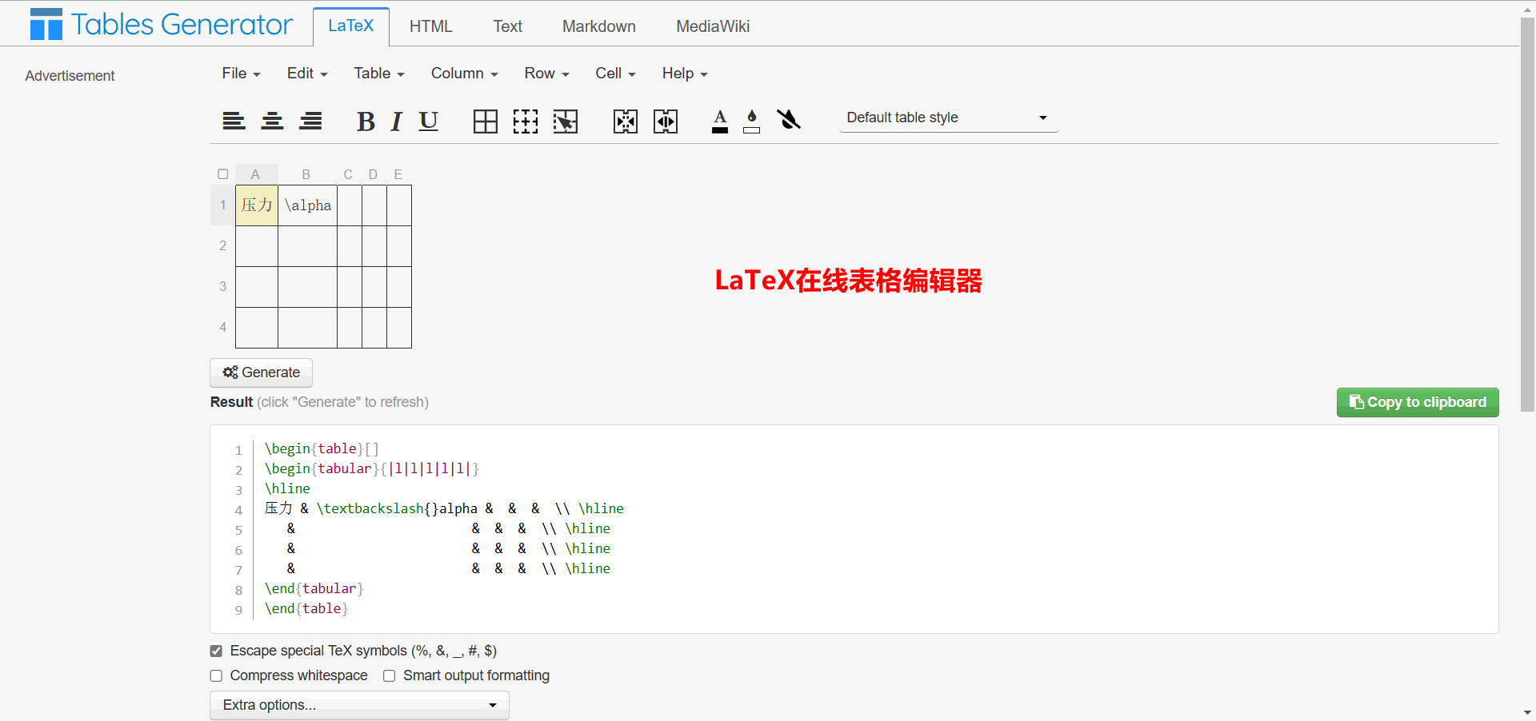Click the clipboard icon in the copy button
The image size is (1536, 721).
[x=1356, y=402]
